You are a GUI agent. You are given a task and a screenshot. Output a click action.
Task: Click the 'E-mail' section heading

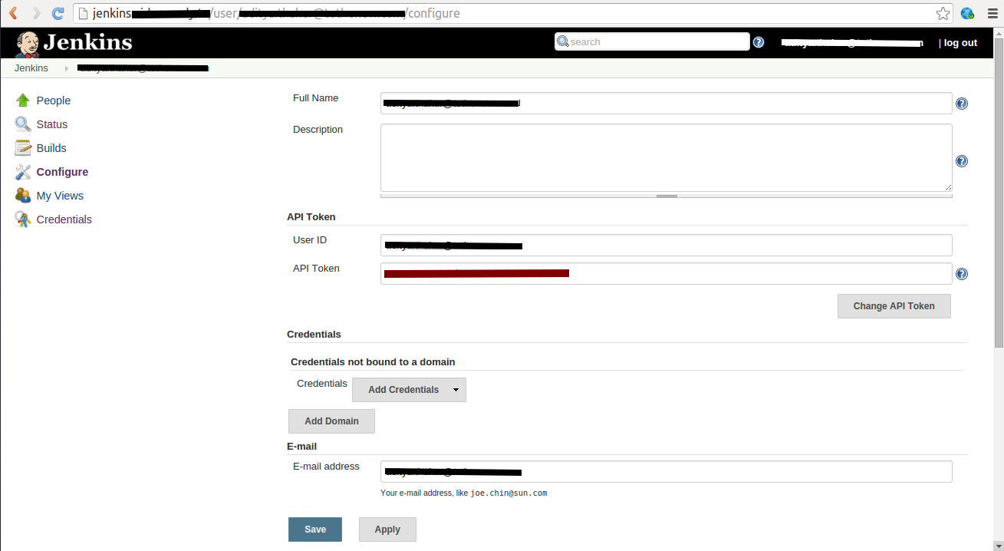click(x=301, y=446)
